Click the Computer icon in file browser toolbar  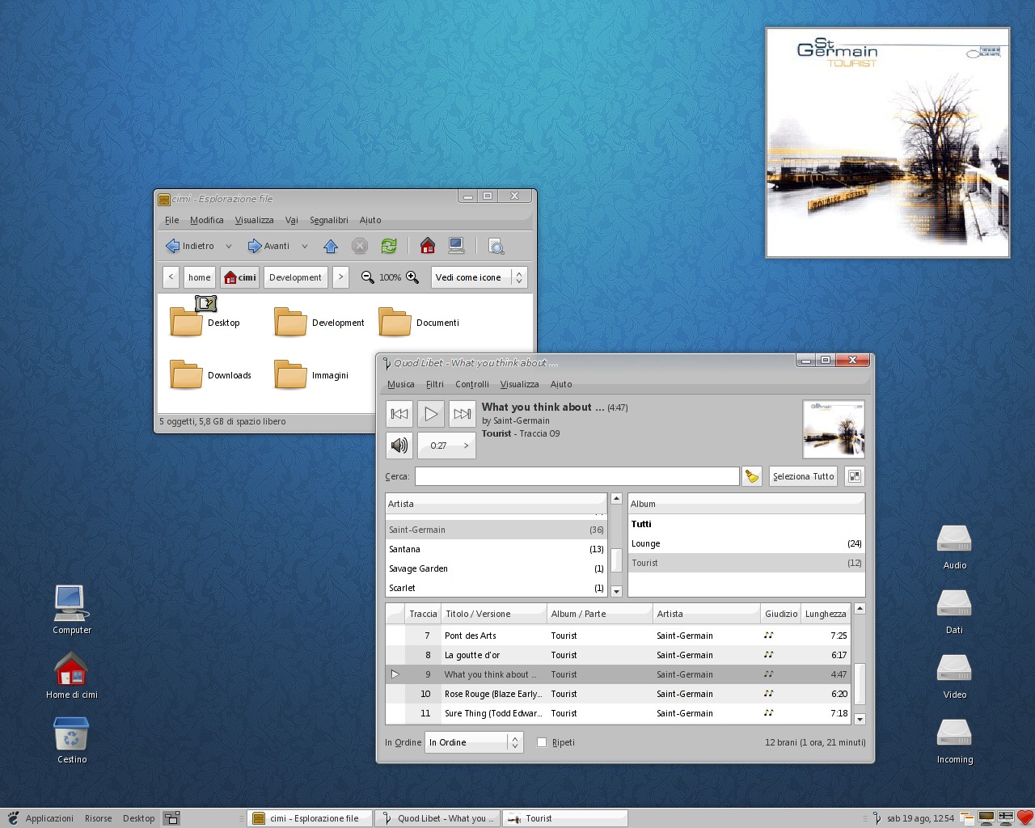456,246
